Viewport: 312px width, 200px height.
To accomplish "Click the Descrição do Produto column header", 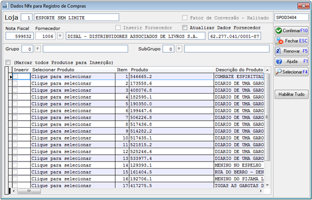I will coord(239,70).
